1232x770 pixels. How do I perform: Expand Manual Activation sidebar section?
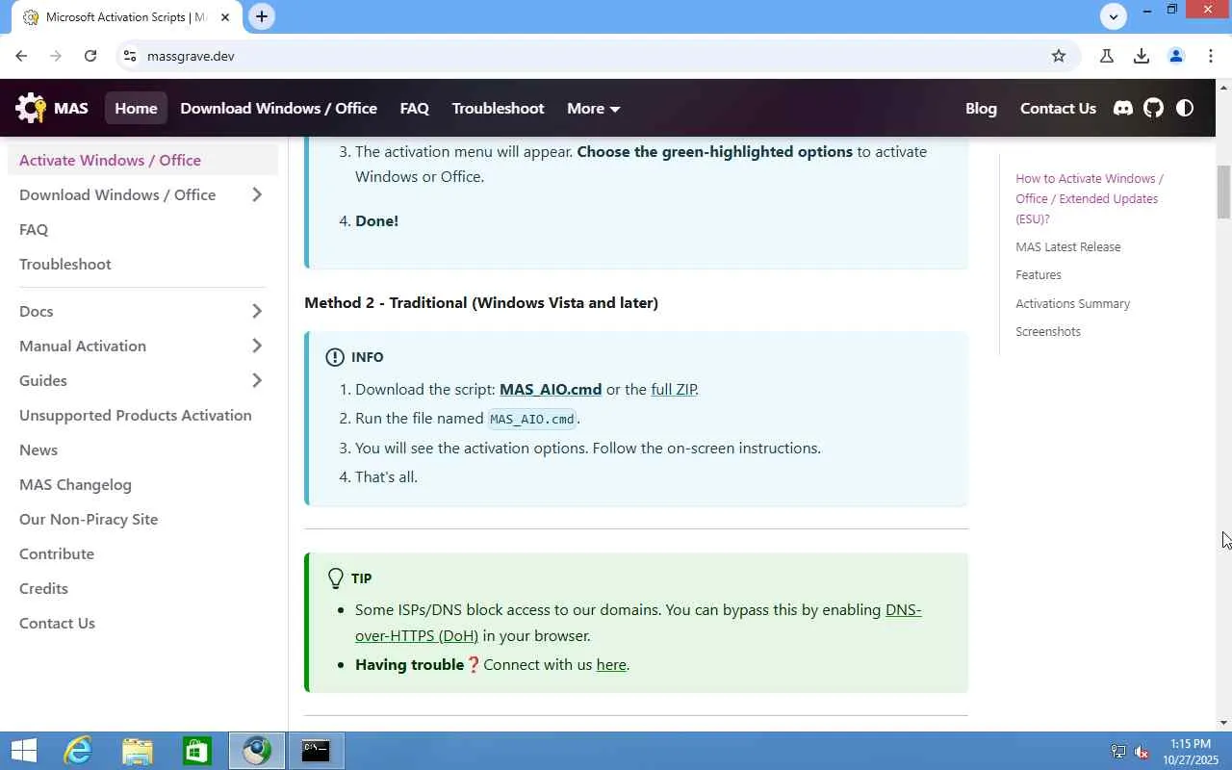pos(256,346)
